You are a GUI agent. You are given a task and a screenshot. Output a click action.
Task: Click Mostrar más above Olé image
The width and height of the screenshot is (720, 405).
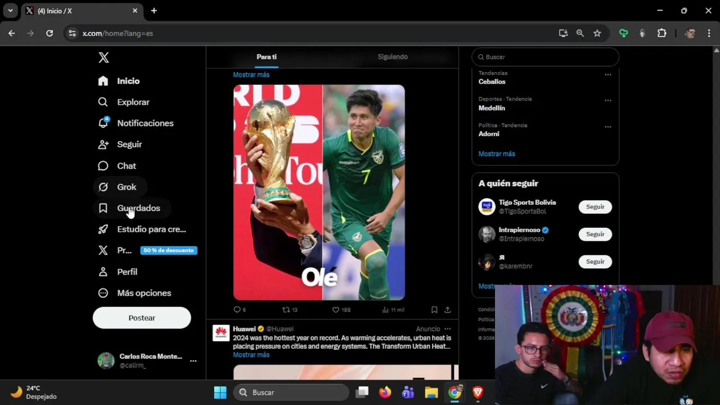tap(251, 75)
